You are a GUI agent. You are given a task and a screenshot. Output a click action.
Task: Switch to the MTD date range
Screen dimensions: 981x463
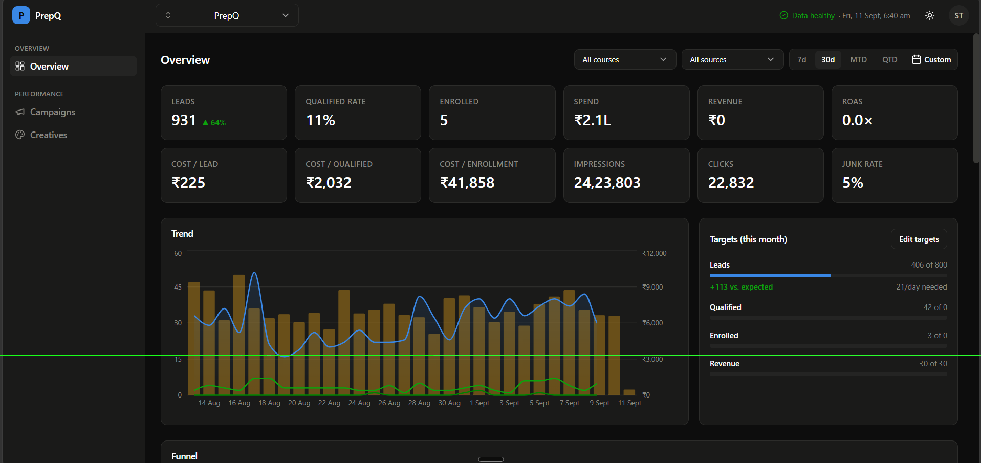pyautogui.click(x=858, y=59)
